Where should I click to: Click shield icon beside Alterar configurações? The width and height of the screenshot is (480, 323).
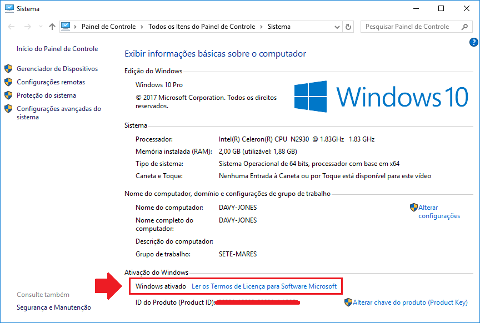(413, 208)
